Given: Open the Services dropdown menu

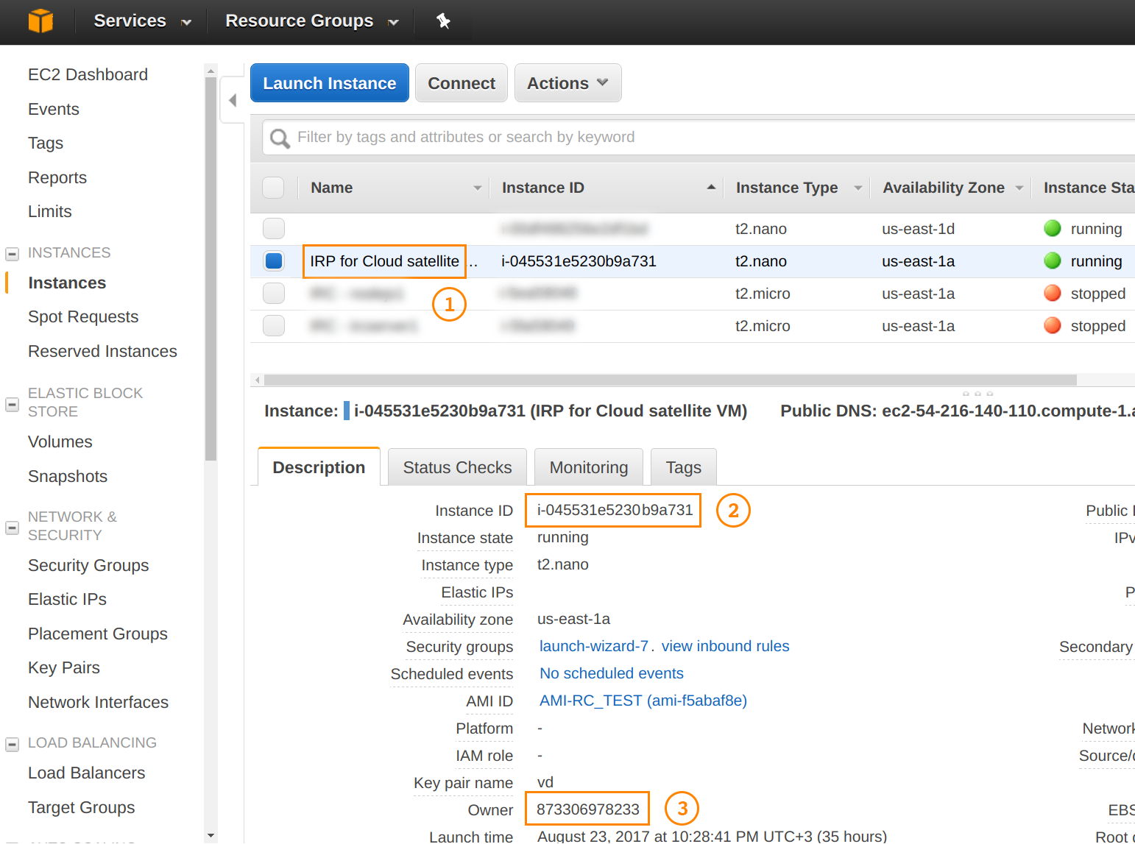Looking at the screenshot, I should [x=142, y=21].
